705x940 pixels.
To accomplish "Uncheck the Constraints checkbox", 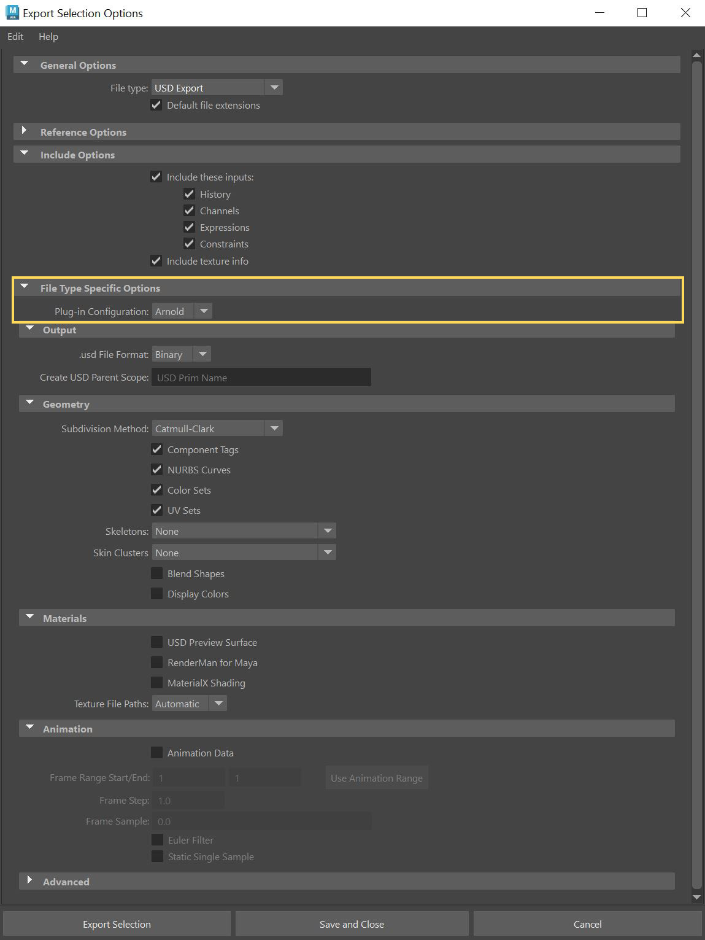I will tap(189, 244).
